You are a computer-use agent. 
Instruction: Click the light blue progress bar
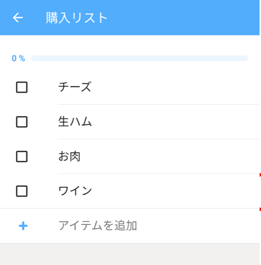[x=140, y=58]
